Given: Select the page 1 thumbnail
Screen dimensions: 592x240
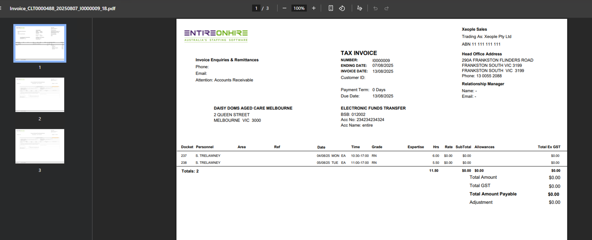Looking at the screenshot, I should coord(40,43).
